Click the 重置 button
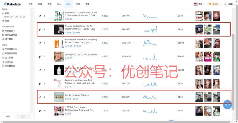 pos(8,116)
